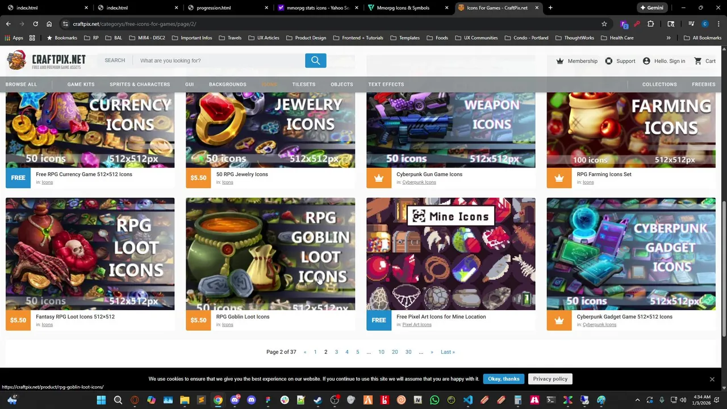
Task: Click the $5.50 price on RPG Goblin Loot Icons
Action: 198,320
